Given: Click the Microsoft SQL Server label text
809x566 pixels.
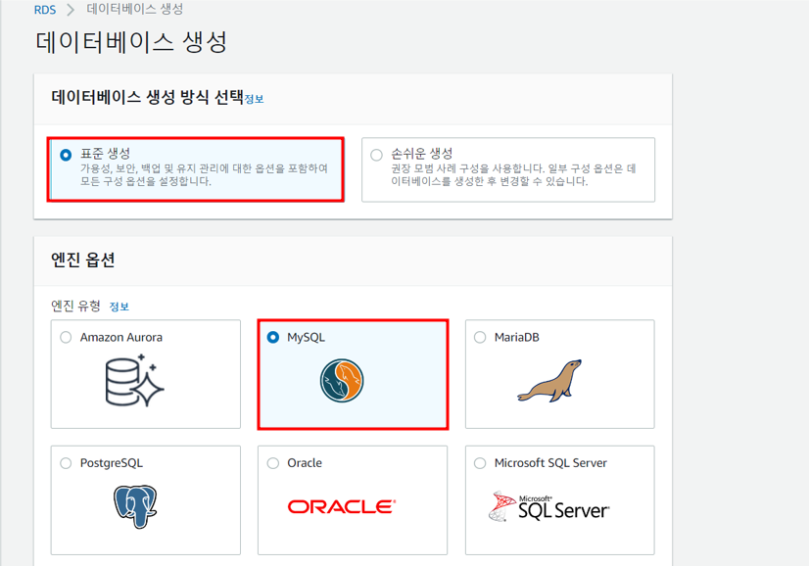Looking at the screenshot, I should point(550,463).
